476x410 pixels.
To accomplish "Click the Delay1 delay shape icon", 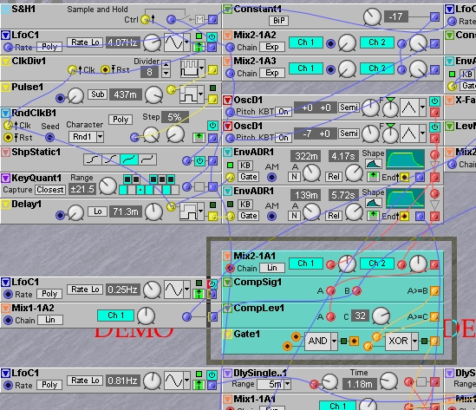I will coord(188,211).
